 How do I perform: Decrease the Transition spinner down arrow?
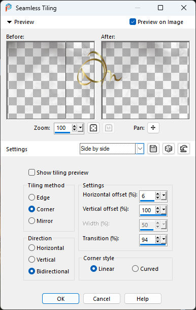pos(157,242)
